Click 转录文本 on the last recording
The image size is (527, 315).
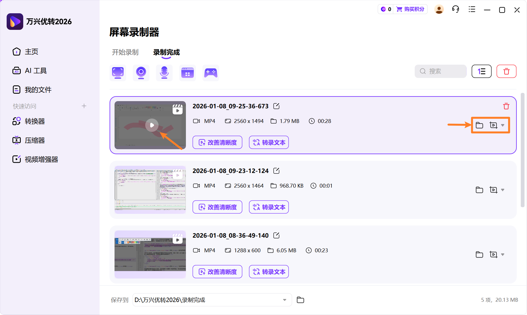pyautogui.click(x=268, y=272)
